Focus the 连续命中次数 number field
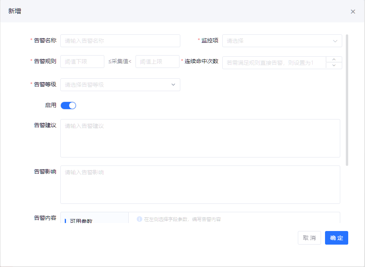365x267 pixels. tap(274, 63)
